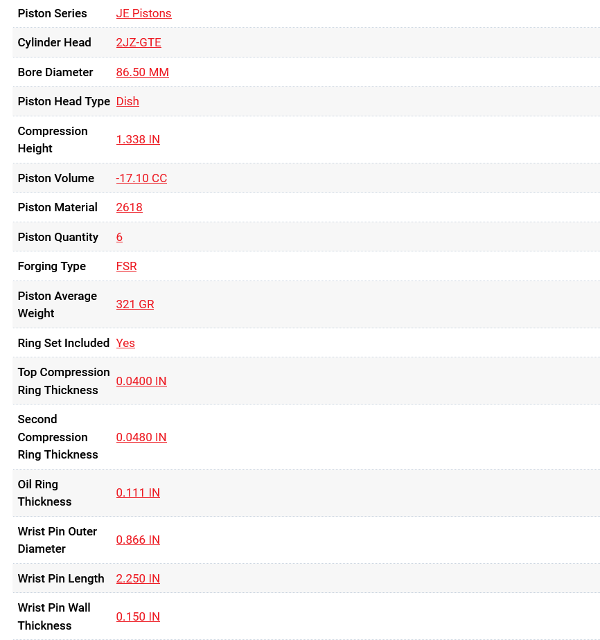Click the 2.250 IN wrist pin length link
Image resolution: width=600 pixels, height=640 pixels.
138,578
